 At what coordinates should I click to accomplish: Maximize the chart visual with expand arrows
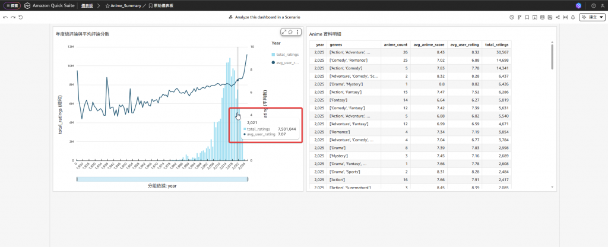point(284,32)
